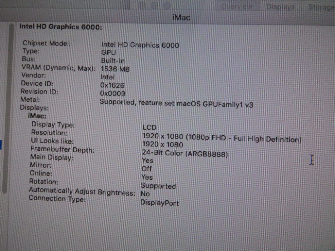
Task: Click the 'Resolution:' label
Action: (49, 133)
